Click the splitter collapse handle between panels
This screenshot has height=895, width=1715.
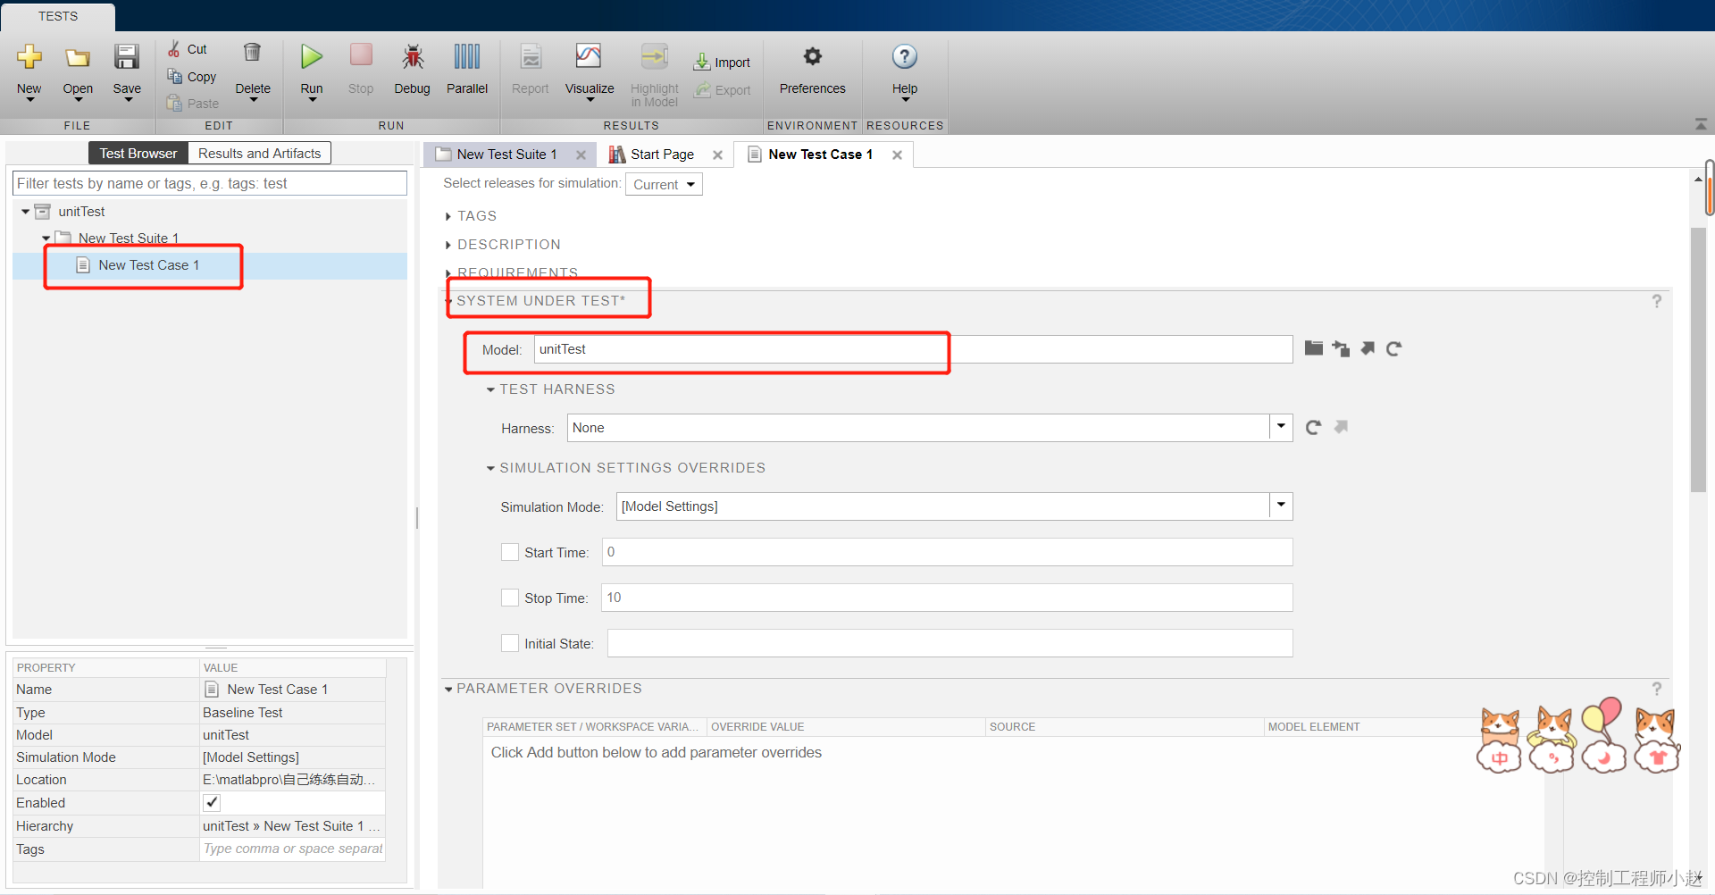tap(417, 518)
